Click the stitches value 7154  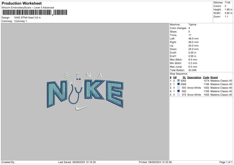click(x=227, y=3)
